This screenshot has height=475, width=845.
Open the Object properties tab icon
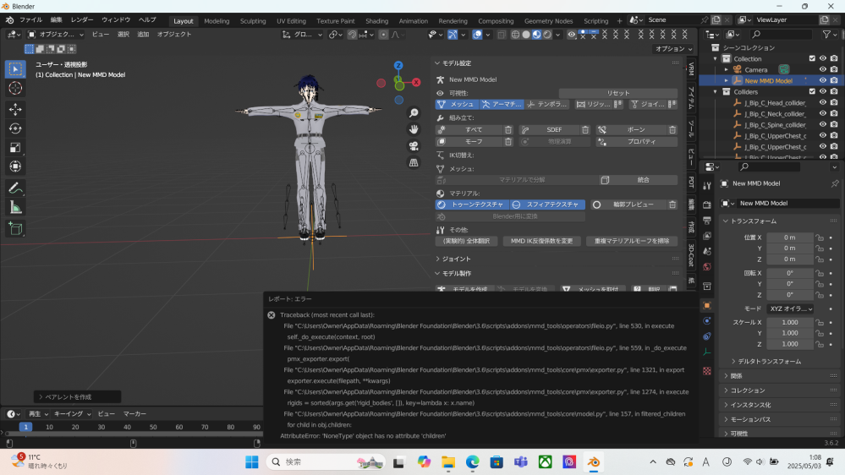click(707, 305)
